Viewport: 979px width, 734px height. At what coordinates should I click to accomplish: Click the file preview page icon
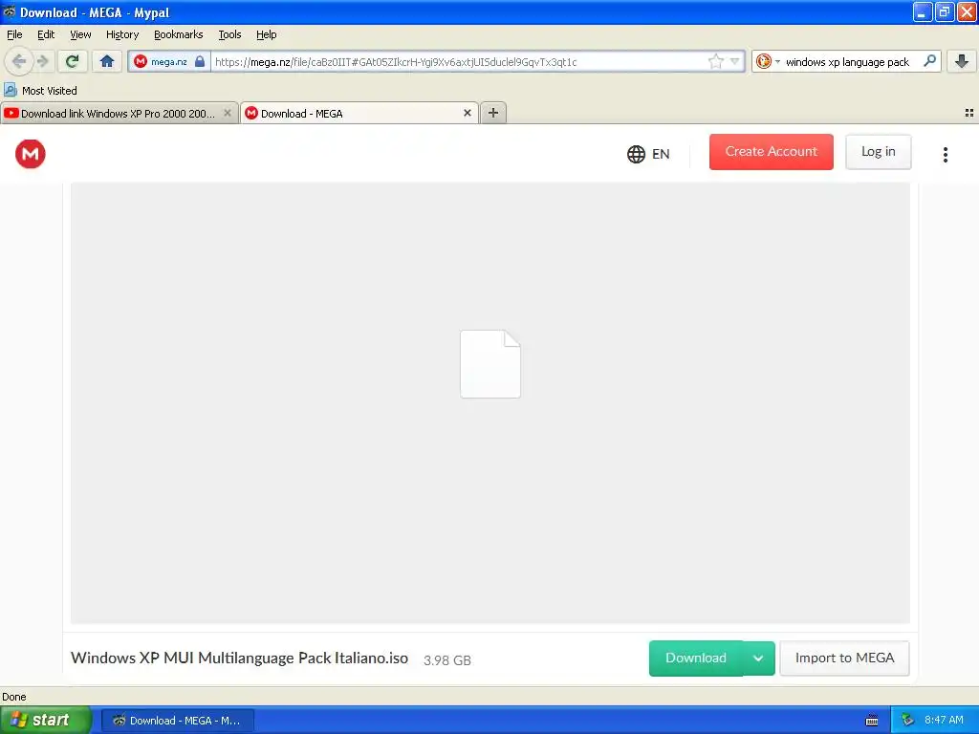coord(490,364)
